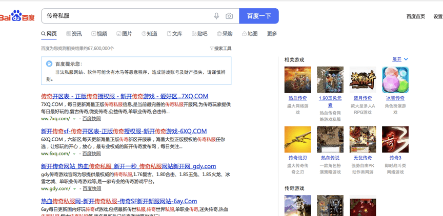443x216 pixels.
Task: Open the 冰雪传奇 text link
Action: (x=395, y=98)
